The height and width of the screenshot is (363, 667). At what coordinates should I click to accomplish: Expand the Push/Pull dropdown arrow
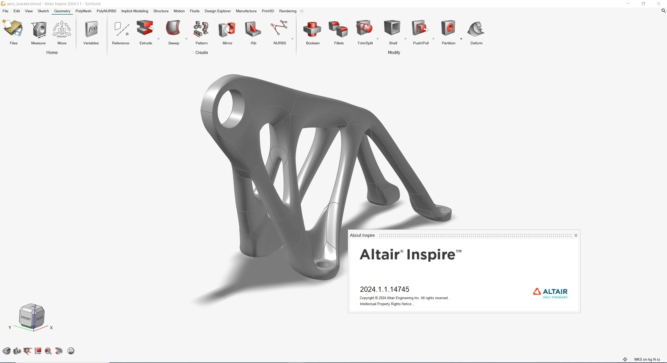point(433,39)
